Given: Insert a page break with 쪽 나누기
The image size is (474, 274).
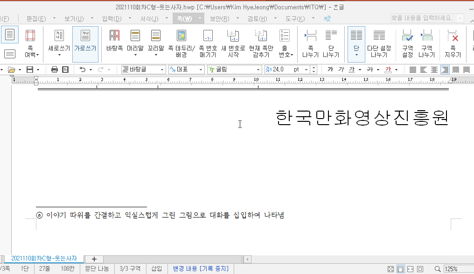Looking at the screenshot, I should [x=310, y=44].
